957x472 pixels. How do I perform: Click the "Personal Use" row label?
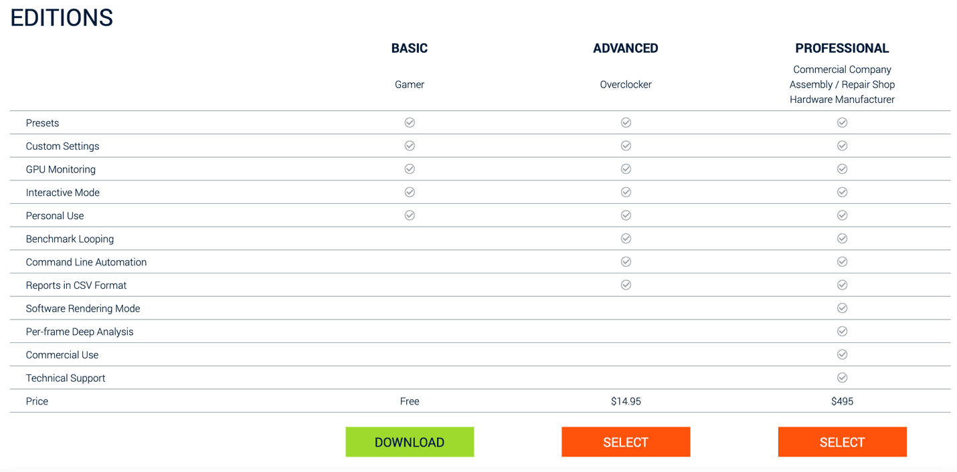[x=55, y=216]
